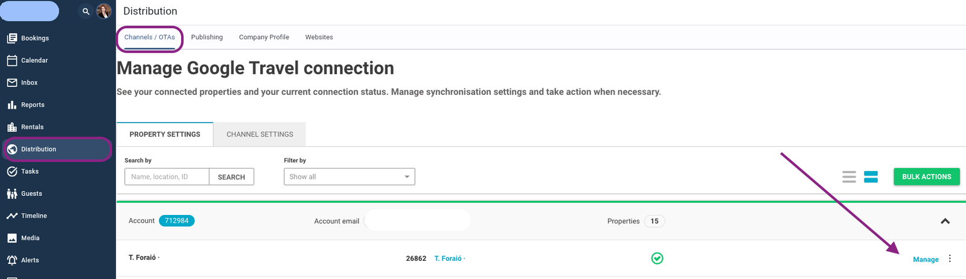The width and height of the screenshot is (966, 279).
Task: Open the Inbox envelope item
Action: point(28,83)
